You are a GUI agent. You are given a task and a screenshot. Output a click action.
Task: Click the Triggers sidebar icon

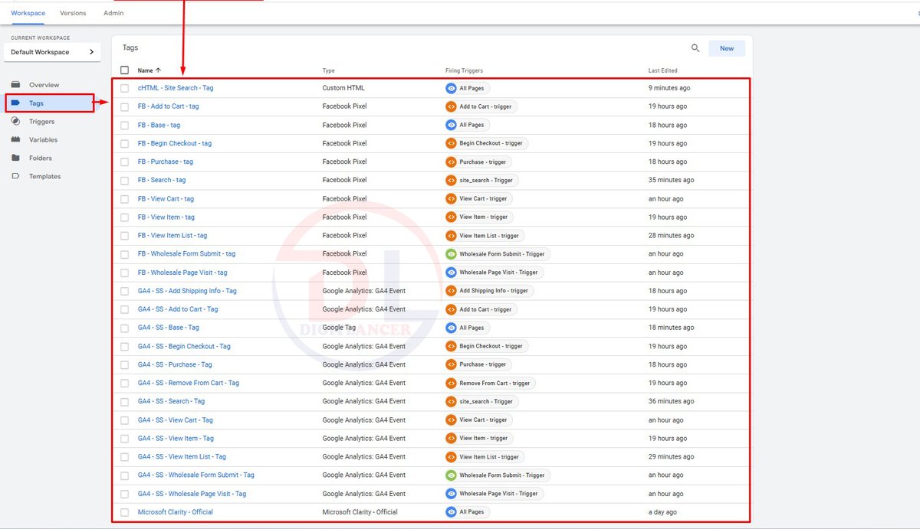coord(15,122)
